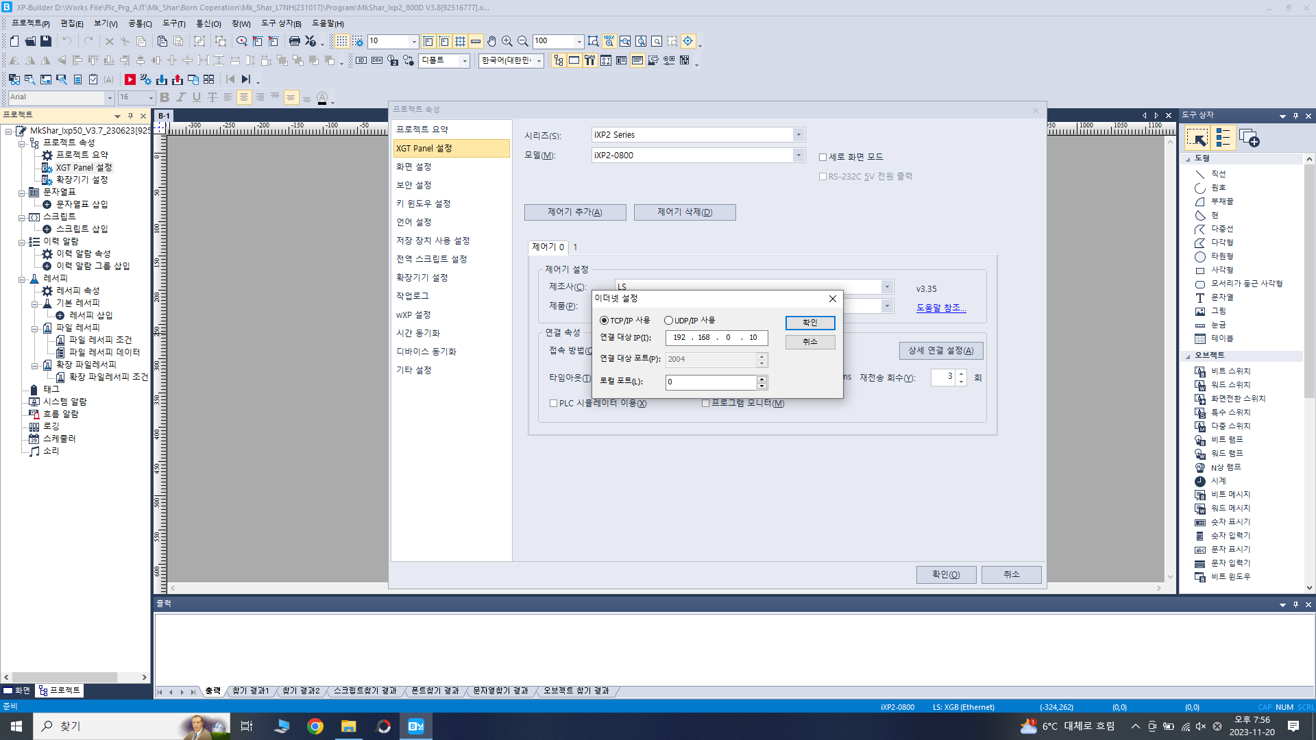1316x740 pixels.
Task: Open the 제조사 manufacturer dropdown arrow
Action: point(887,286)
